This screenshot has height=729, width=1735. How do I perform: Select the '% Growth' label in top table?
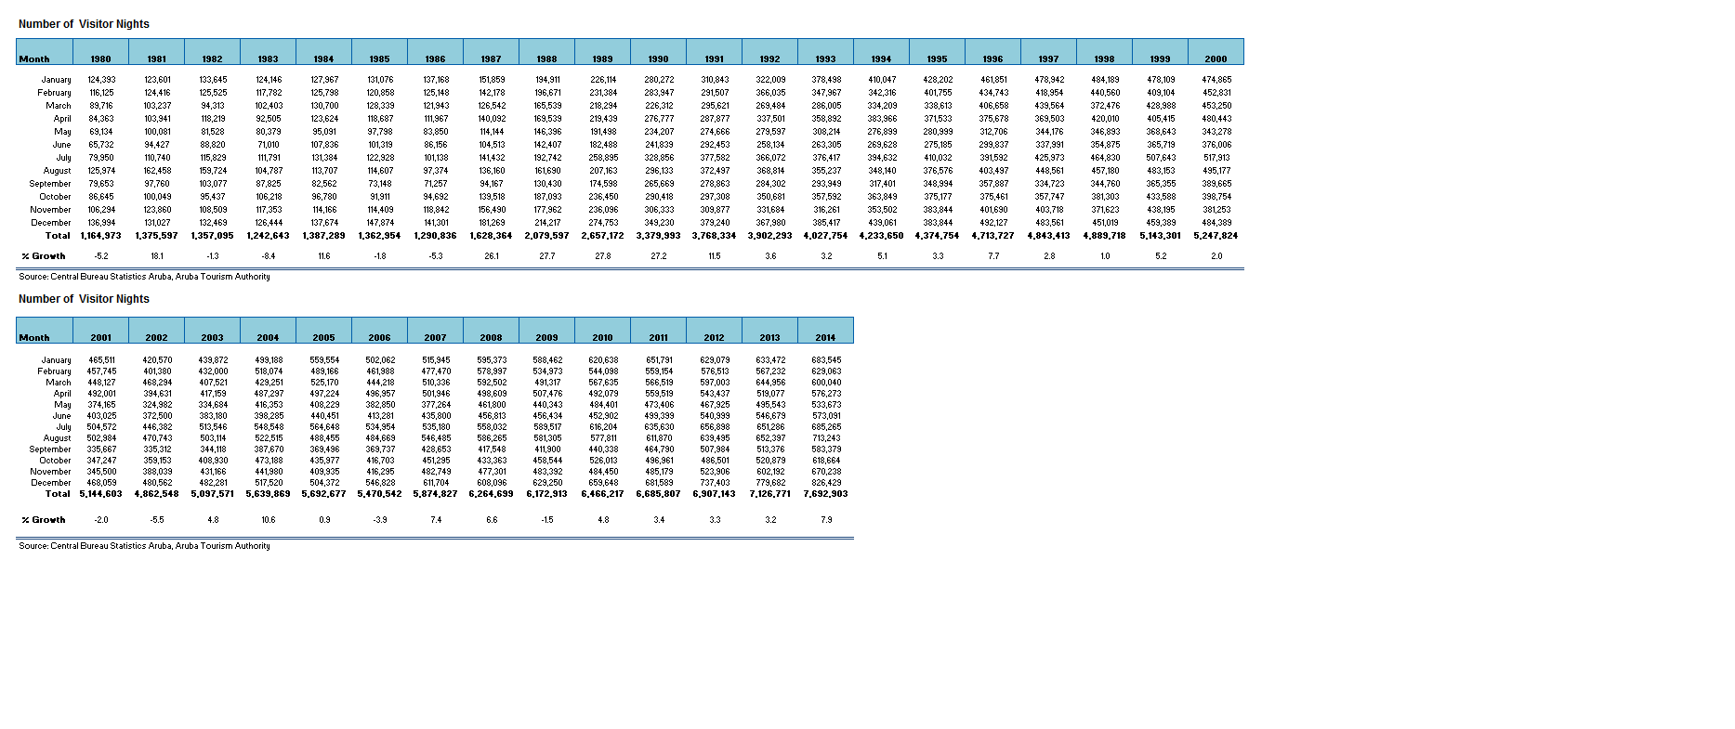pyautogui.click(x=44, y=256)
